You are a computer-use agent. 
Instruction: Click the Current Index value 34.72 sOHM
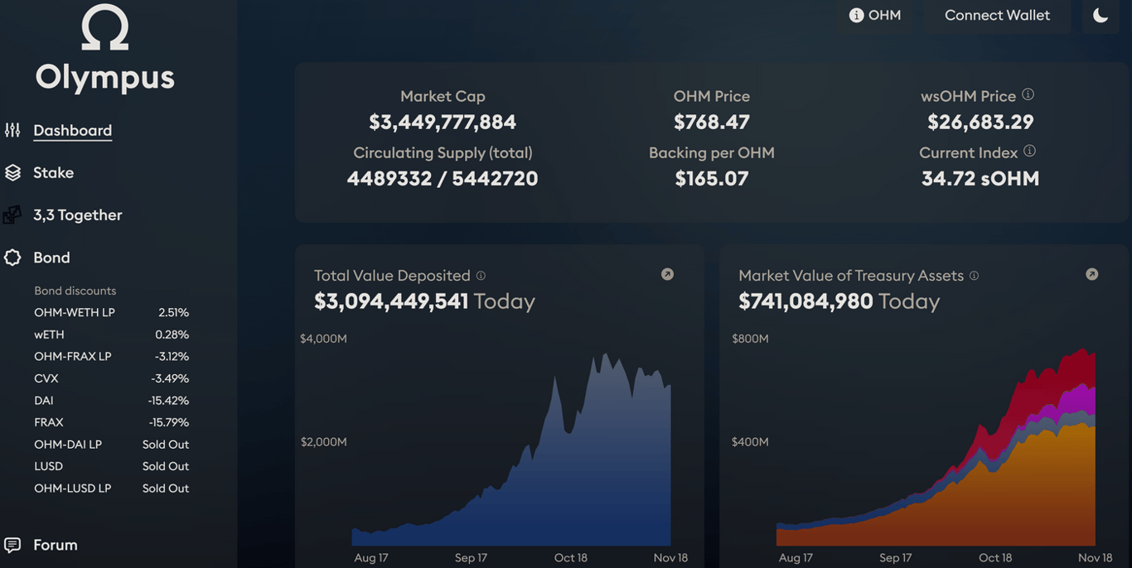coord(980,178)
